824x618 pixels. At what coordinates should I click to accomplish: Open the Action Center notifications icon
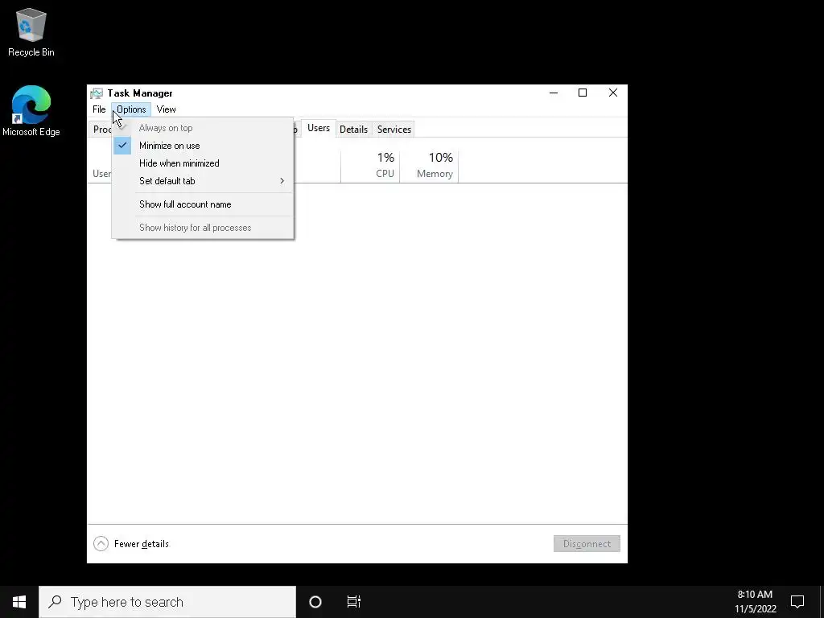[x=797, y=602]
